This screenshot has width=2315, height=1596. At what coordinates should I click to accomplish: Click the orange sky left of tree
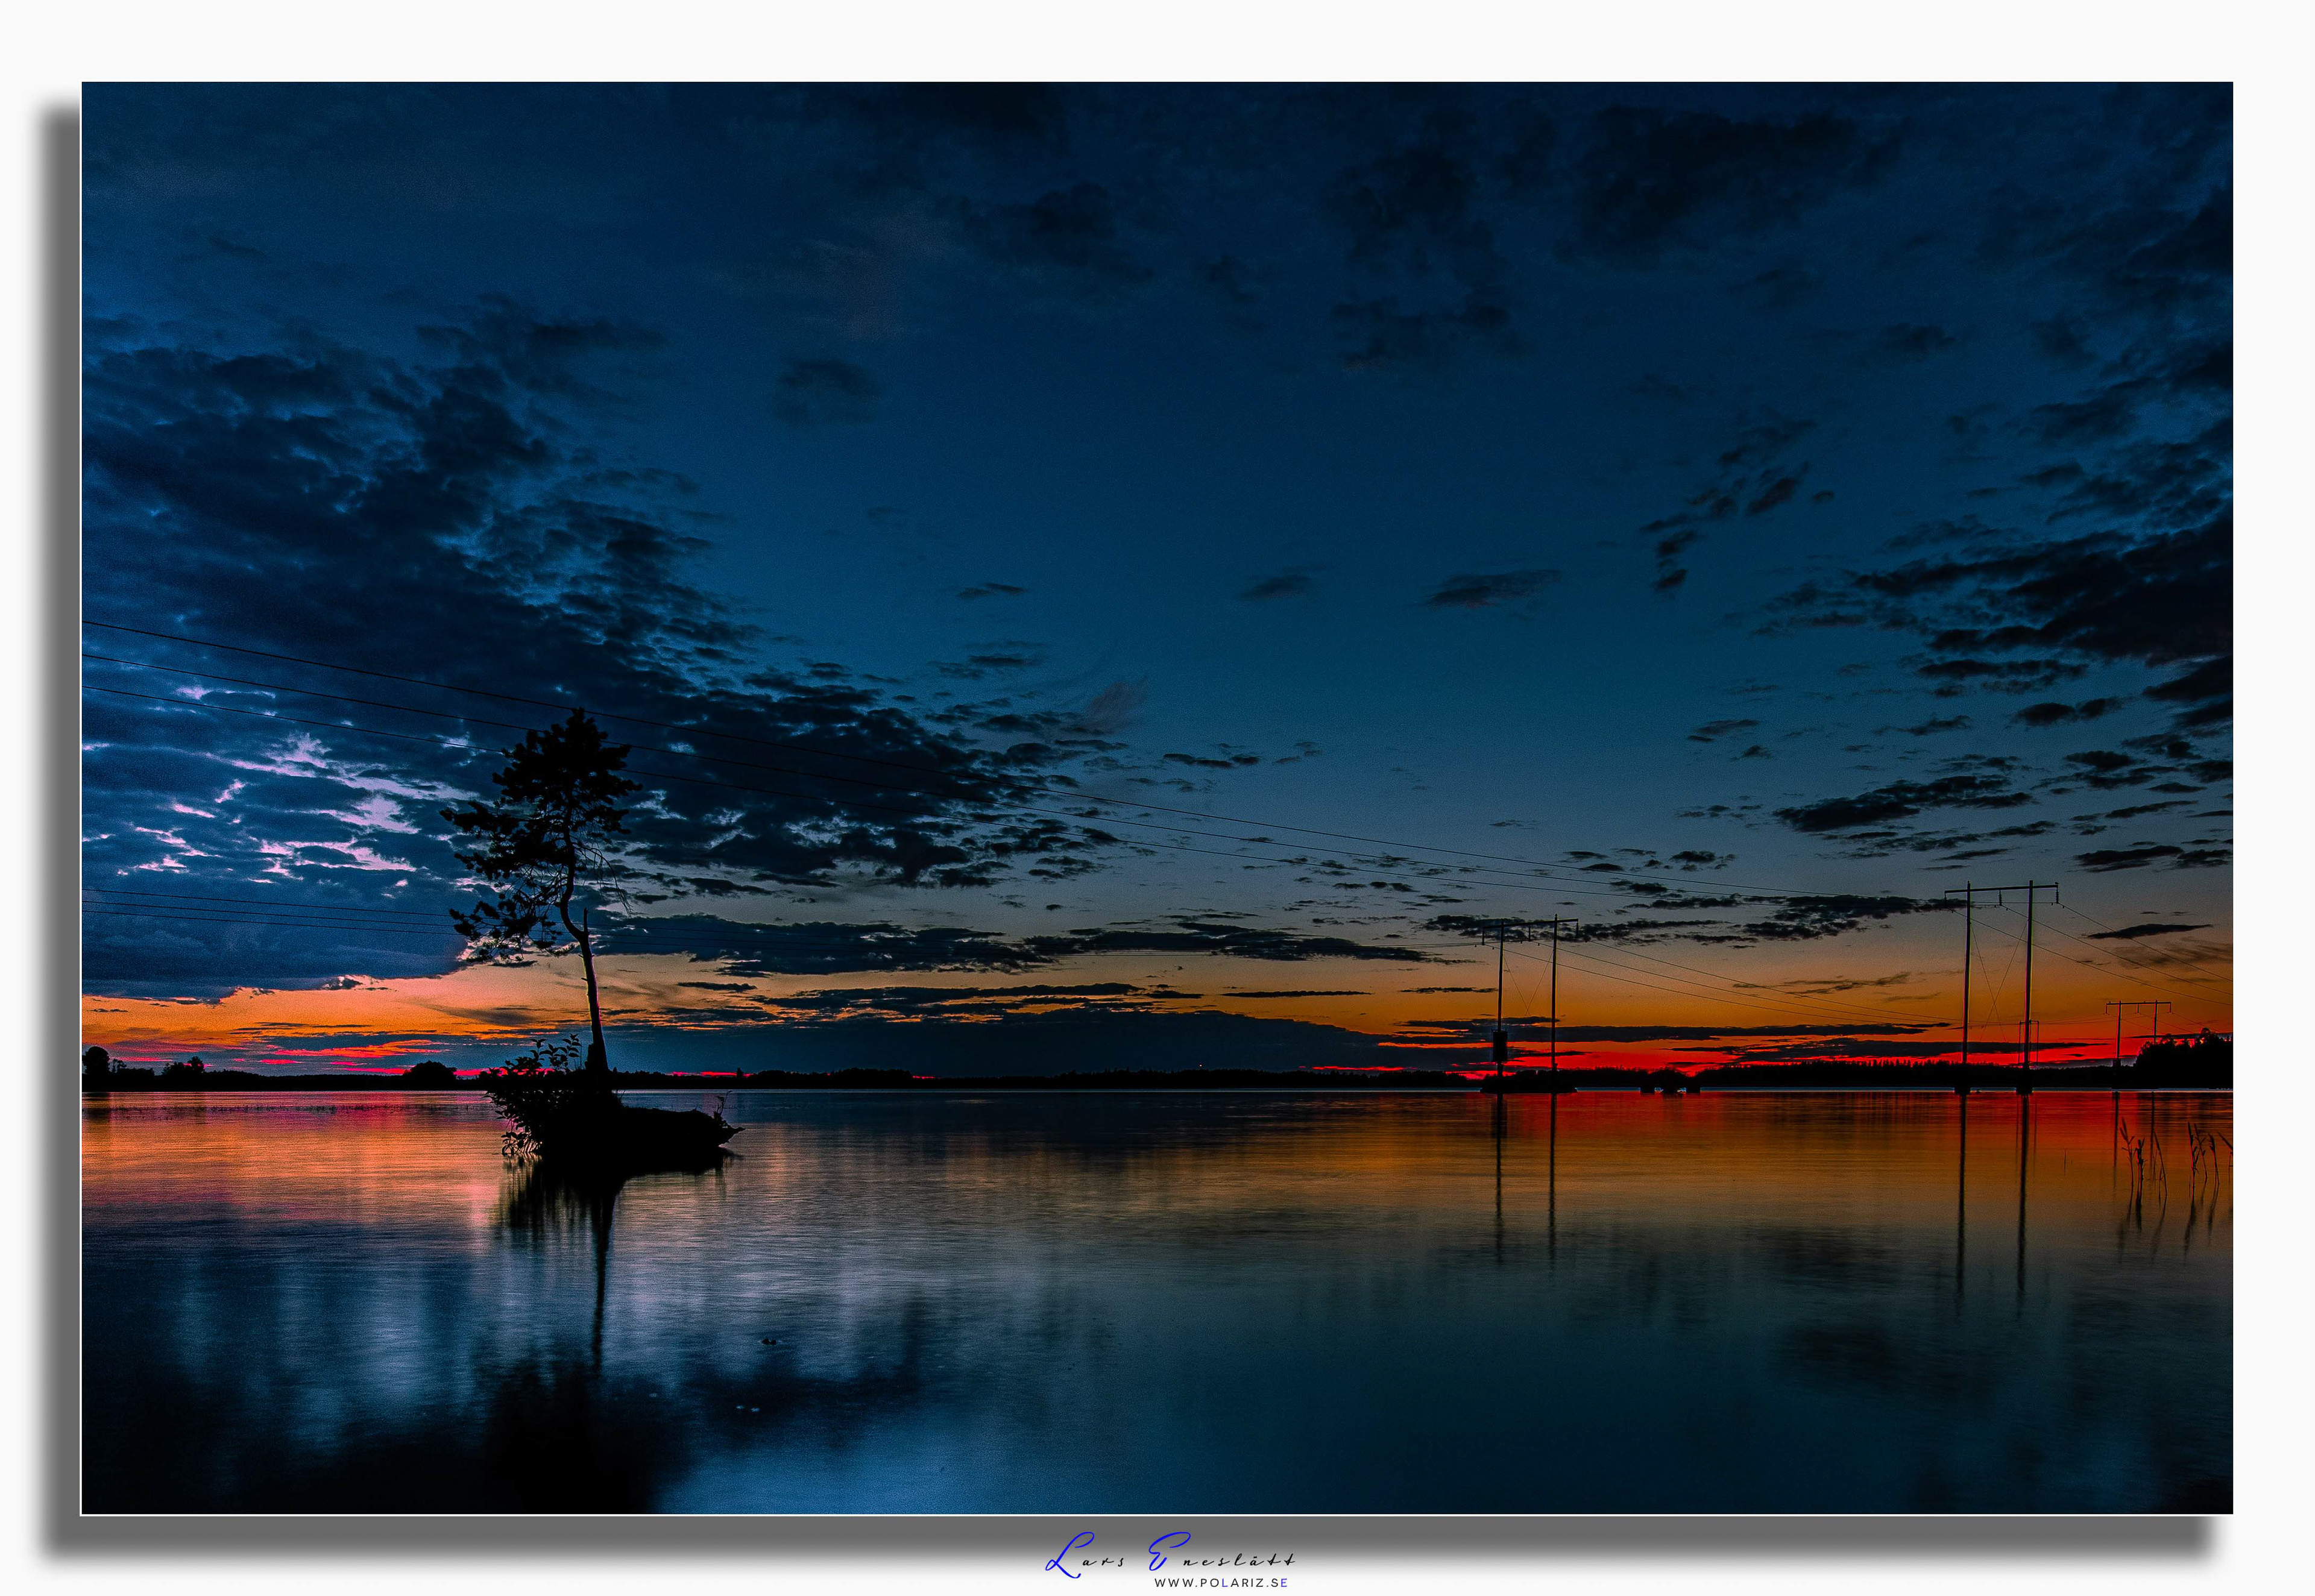pos(300,1015)
